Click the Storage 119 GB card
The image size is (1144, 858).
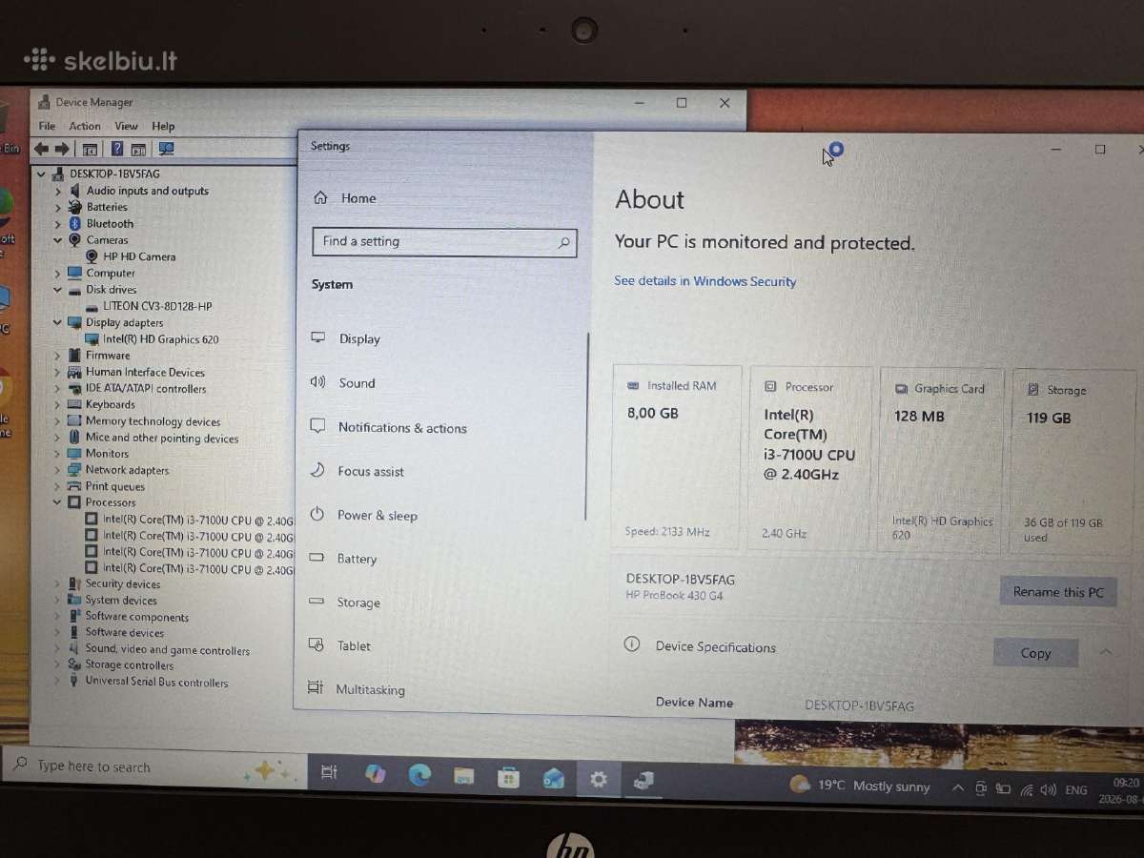[1074, 461]
